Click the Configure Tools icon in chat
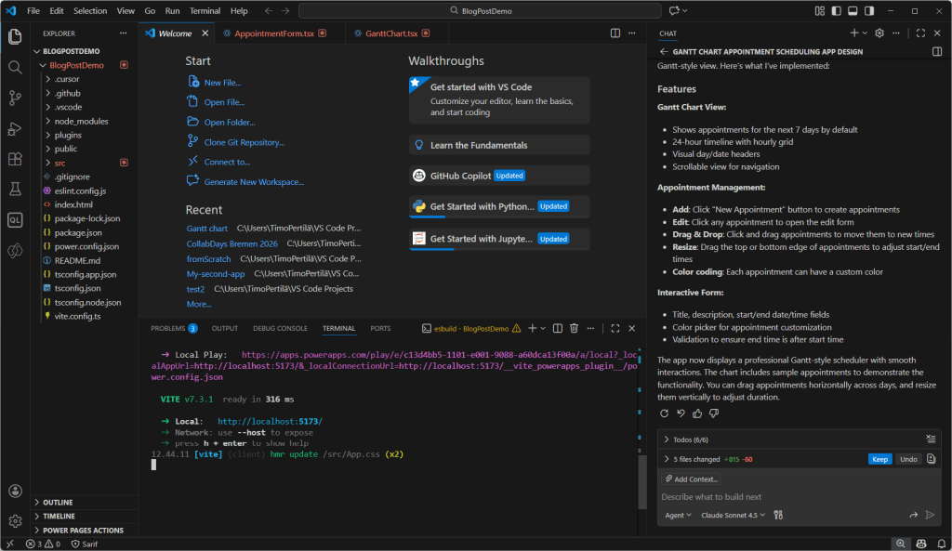 [x=779, y=515]
